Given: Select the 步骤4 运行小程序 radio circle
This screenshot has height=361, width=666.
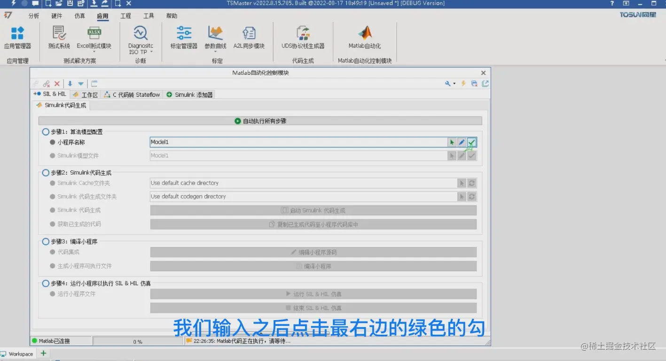Looking at the screenshot, I should click(46, 284).
